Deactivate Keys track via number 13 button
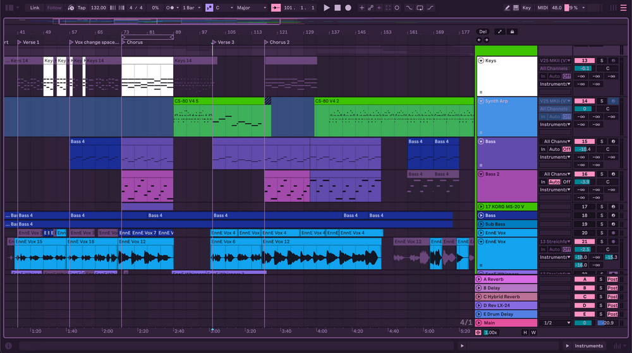This screenshot has width=632, height=353. click(x=585, y=61)
